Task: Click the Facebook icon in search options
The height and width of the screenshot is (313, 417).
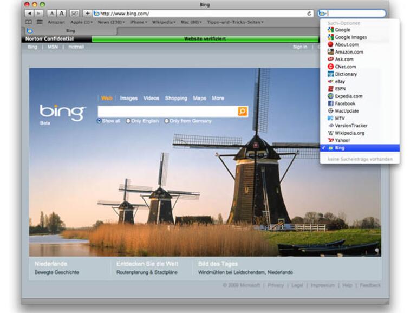Action: coord(330,103)
